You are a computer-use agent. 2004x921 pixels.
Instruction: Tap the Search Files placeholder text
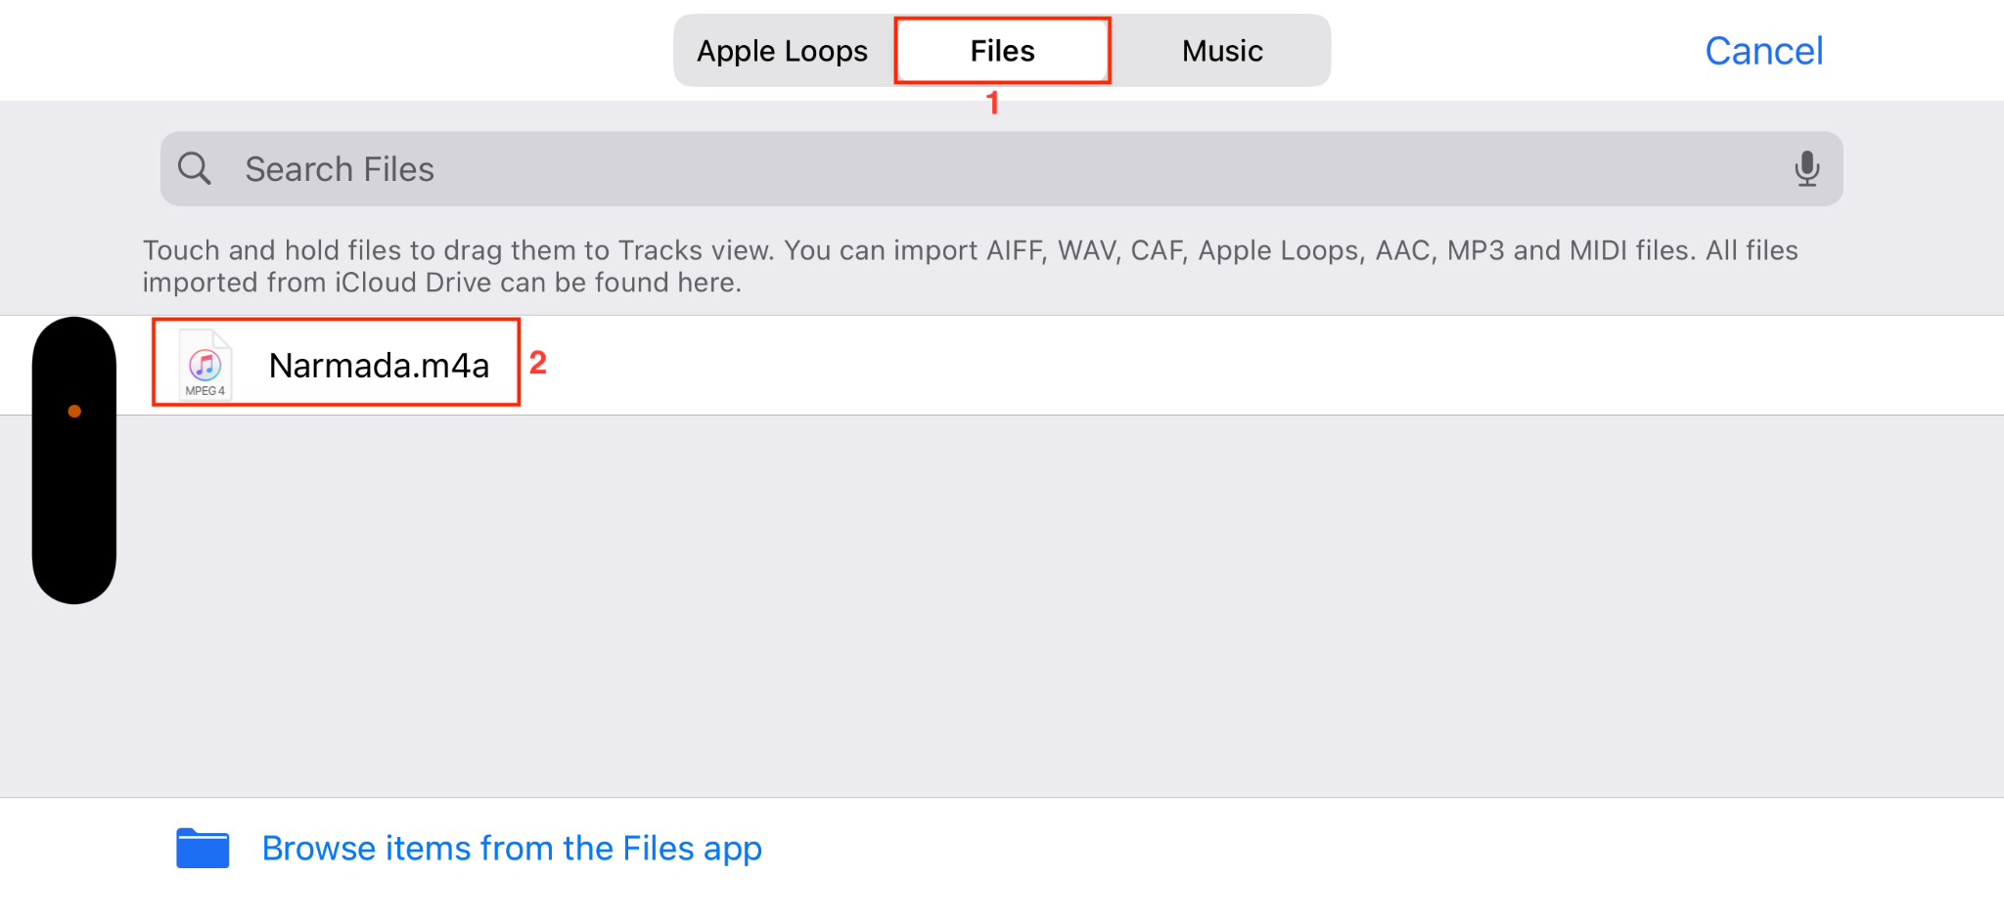pyautogui.click(x=340, y=168)
